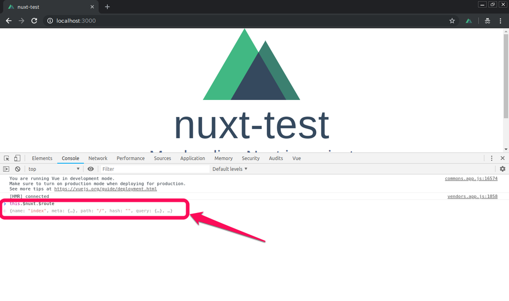This screenshot has width=509, height=301.
Task: Click the page vertical scrollbar thumb
Action: (506, 76)
